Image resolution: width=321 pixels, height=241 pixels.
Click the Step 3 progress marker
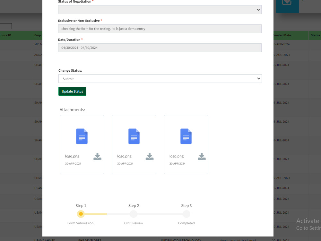[x=186, y=214]
